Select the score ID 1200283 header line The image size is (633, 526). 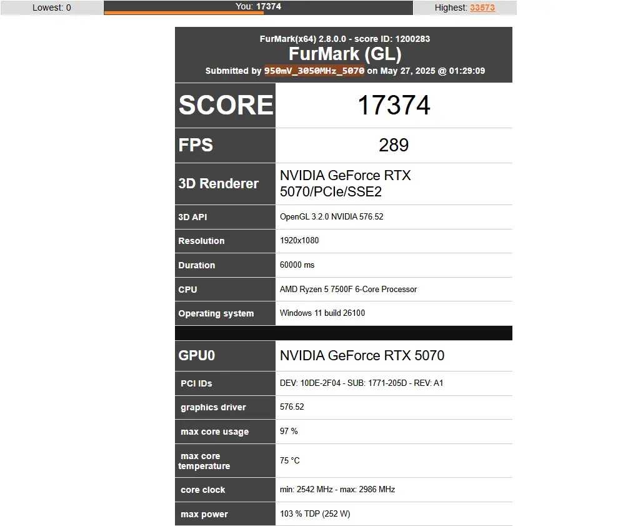click(x=345, y=39)
